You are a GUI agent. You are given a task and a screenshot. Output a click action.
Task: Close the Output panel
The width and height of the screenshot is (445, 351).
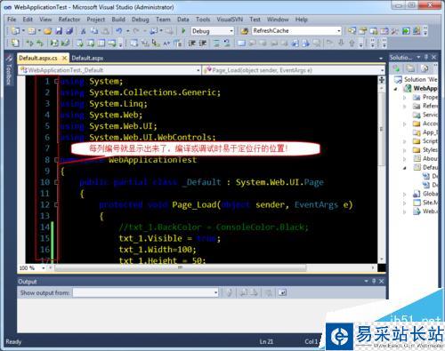[381, 281]
